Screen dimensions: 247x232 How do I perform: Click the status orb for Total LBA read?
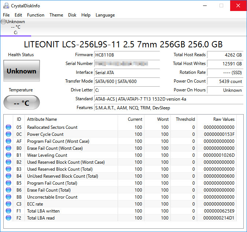(8, 218)
